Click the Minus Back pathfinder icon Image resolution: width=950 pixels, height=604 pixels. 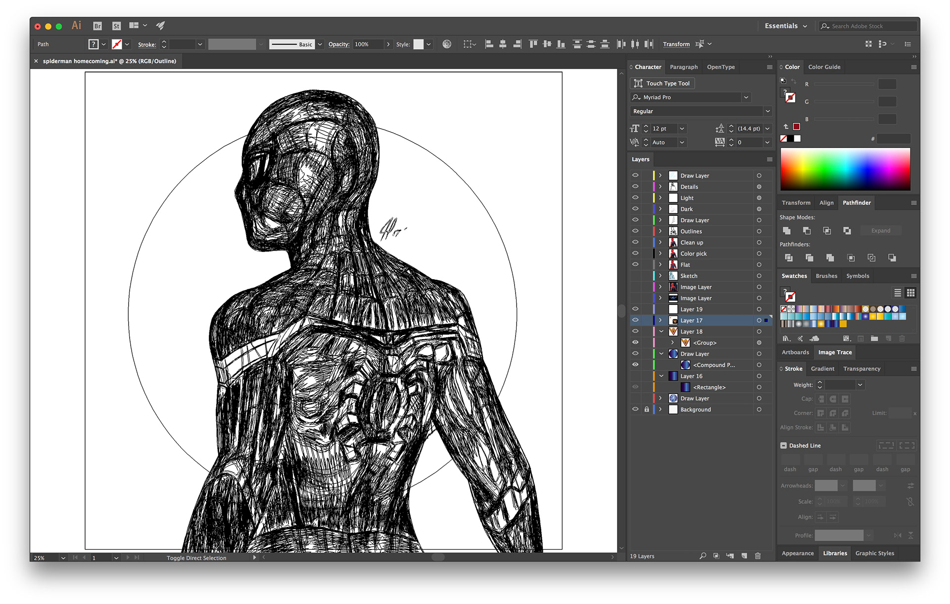892,258
